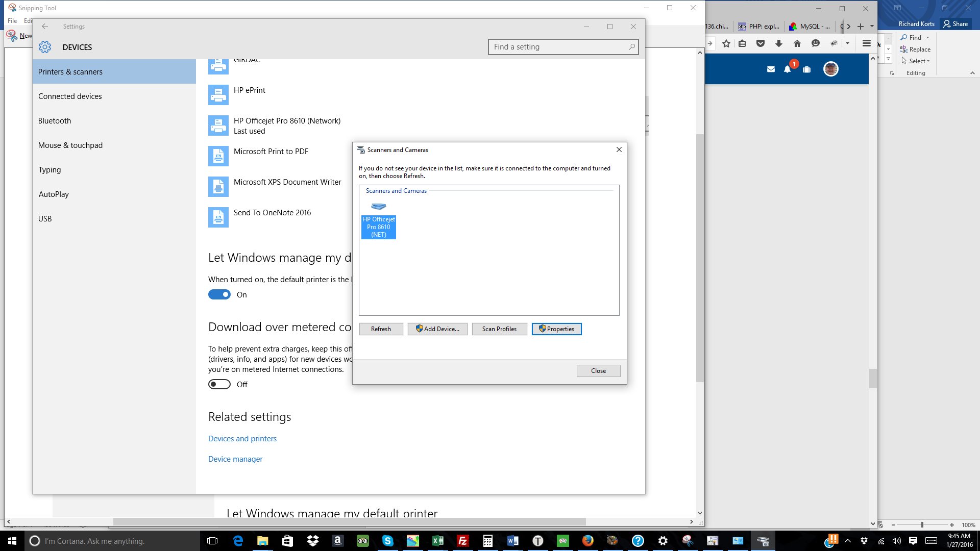
Task: Turn off Let Windows manage default printer
Action: 219,294
